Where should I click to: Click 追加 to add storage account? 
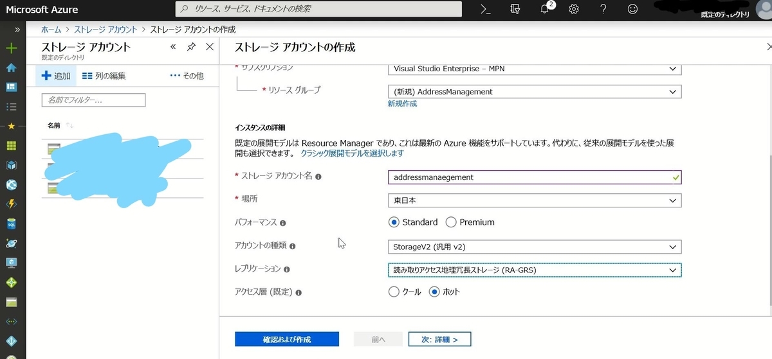pos(56,76)
